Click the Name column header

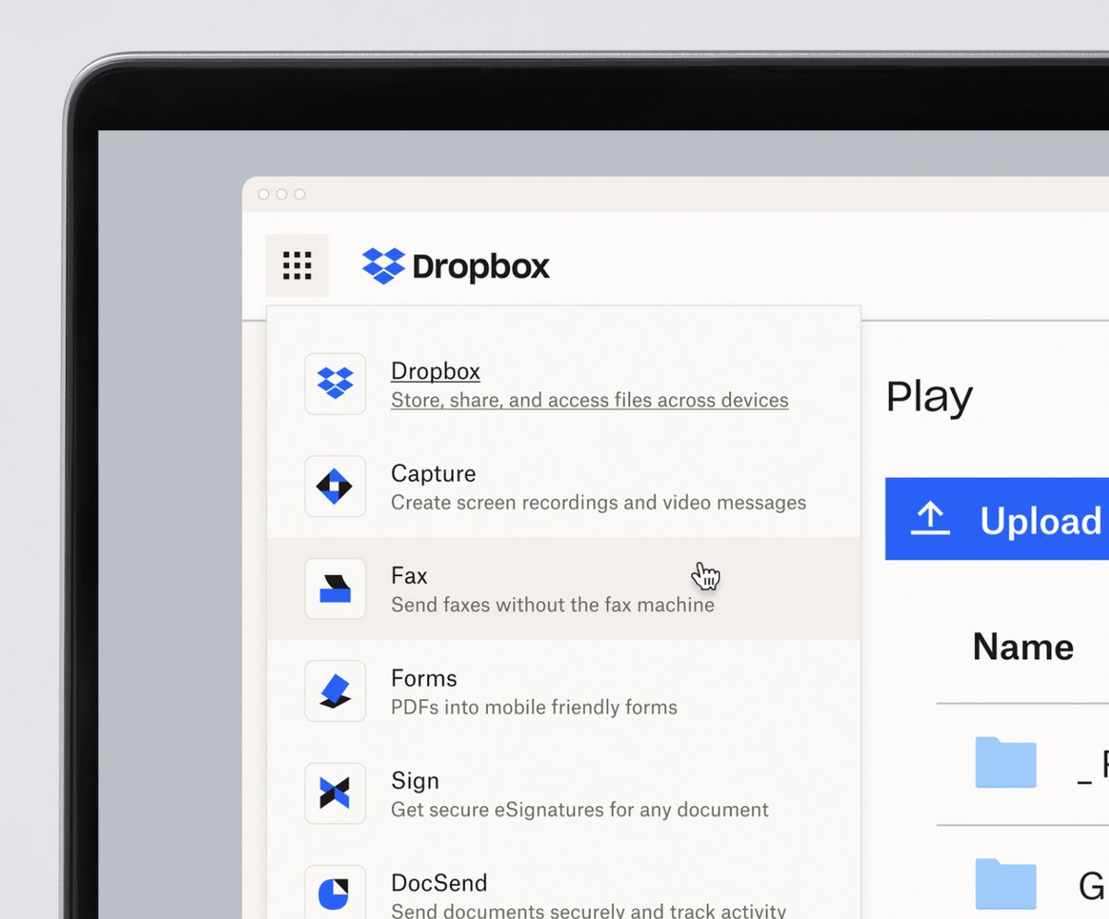1023,646
